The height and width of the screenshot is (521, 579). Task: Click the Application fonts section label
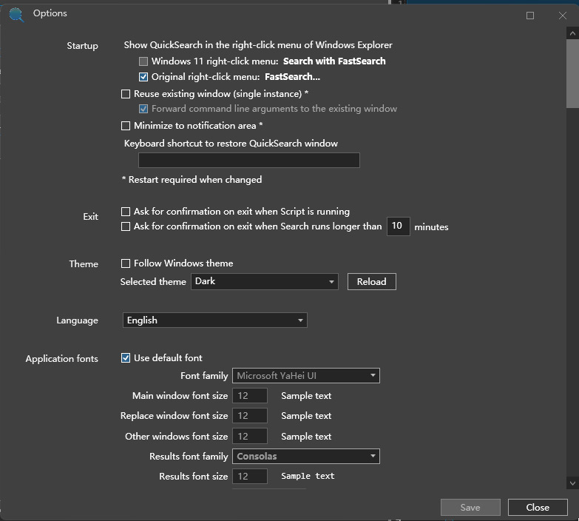[61, 359]
